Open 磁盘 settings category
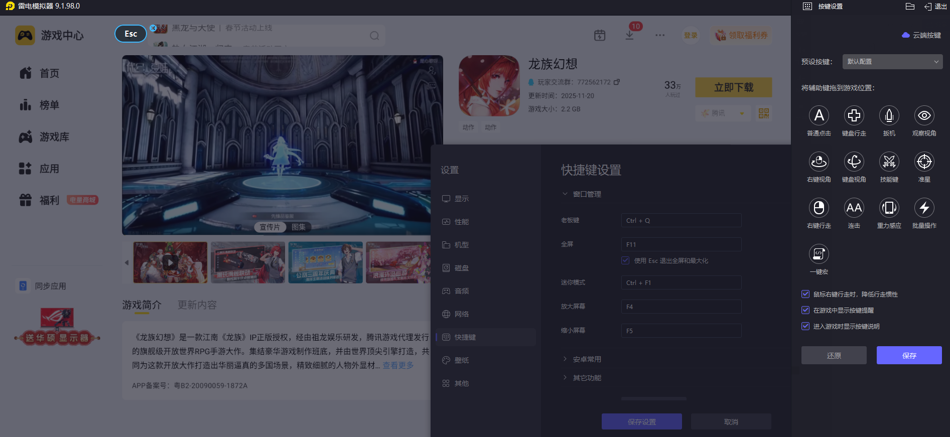950x437 pixels. tap(486, 268)
